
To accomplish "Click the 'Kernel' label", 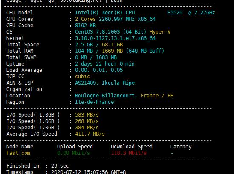I will tap(15, 38).
